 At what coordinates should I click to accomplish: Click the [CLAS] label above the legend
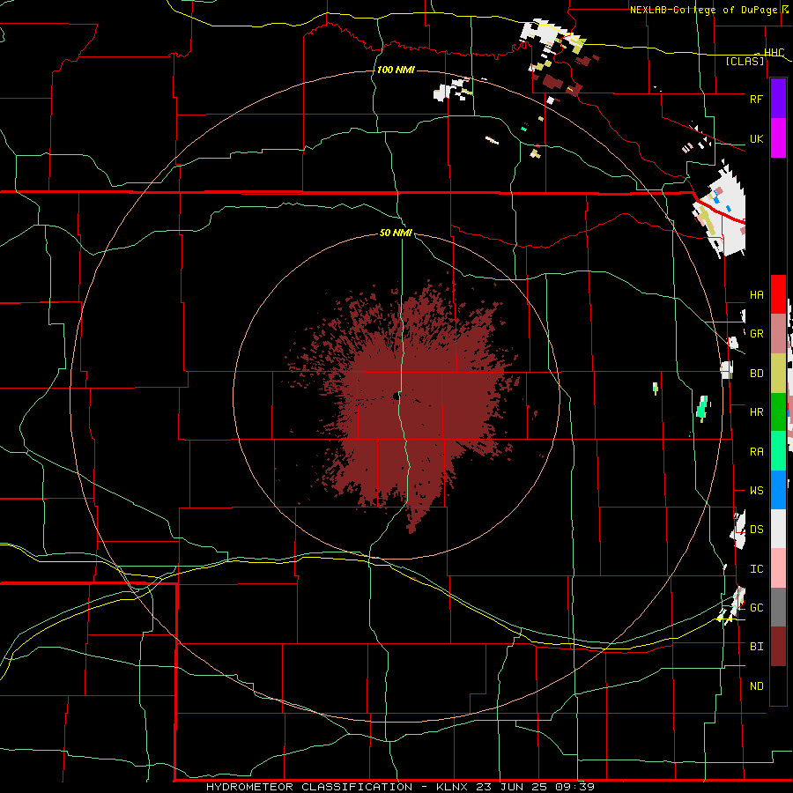(x=745, y=61)
